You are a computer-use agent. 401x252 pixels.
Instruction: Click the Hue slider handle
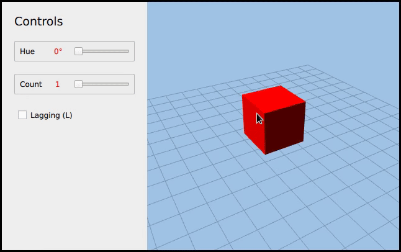79,52
